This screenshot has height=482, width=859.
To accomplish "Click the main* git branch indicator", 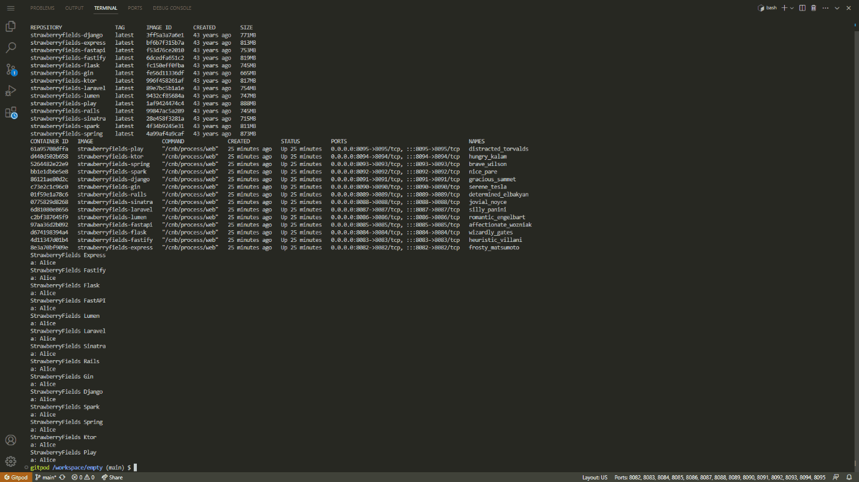I will pyautogui.click(x=45, y=477).
